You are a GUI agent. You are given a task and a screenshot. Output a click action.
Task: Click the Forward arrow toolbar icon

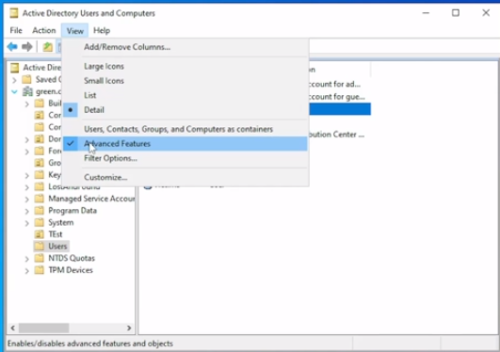tap(27, 47)
